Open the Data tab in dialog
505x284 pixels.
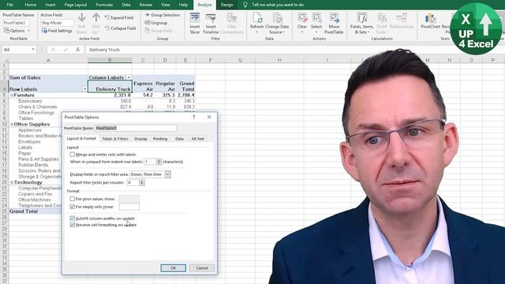[179, 139]
